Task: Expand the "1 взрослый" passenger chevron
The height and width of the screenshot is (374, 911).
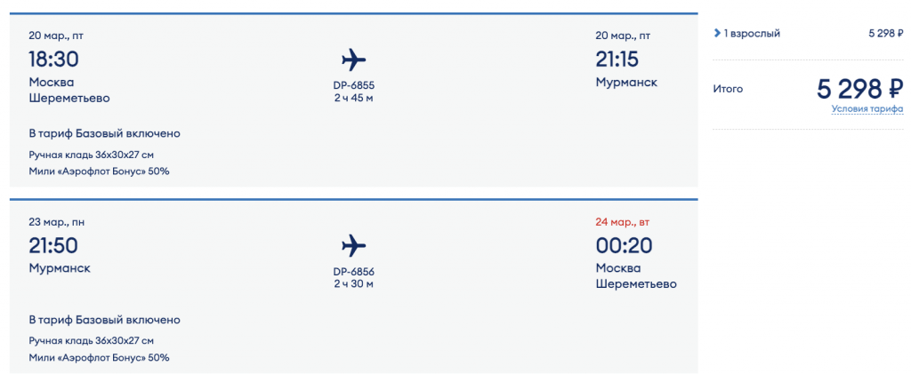Action: click(x=717, y=34)
